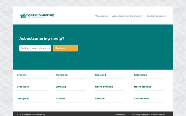The width and height of the screenshot is (186, 116).
Task: Click the orange Zoeken button
Action: (65, 48)
